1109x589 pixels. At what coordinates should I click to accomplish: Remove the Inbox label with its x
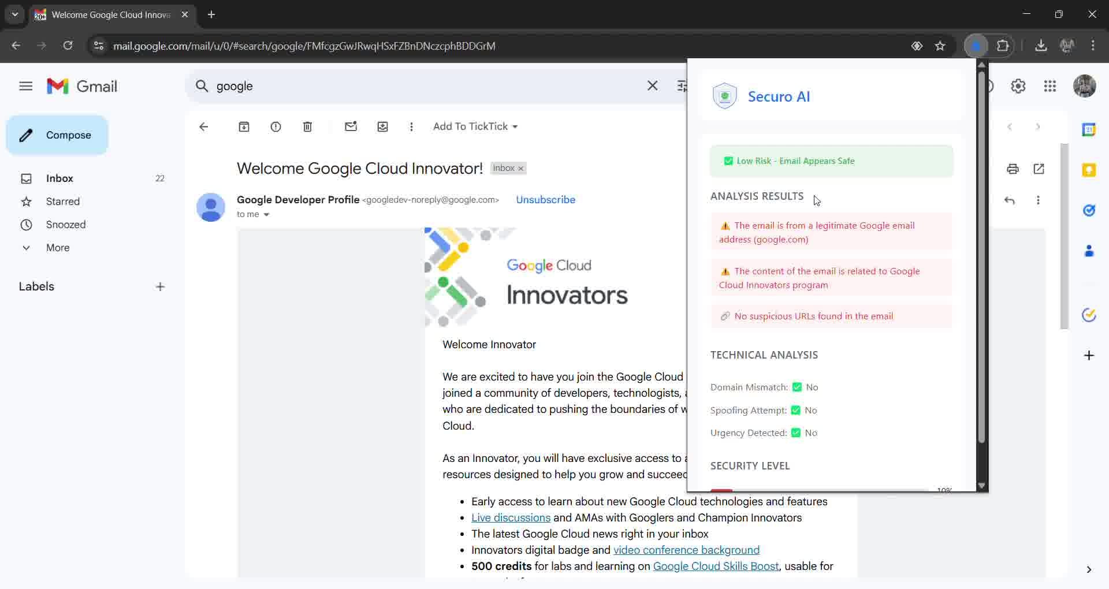click(x=520, y=169)
